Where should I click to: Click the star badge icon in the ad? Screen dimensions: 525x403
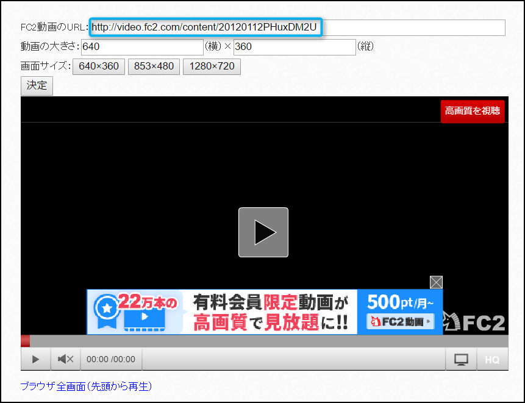107,308
